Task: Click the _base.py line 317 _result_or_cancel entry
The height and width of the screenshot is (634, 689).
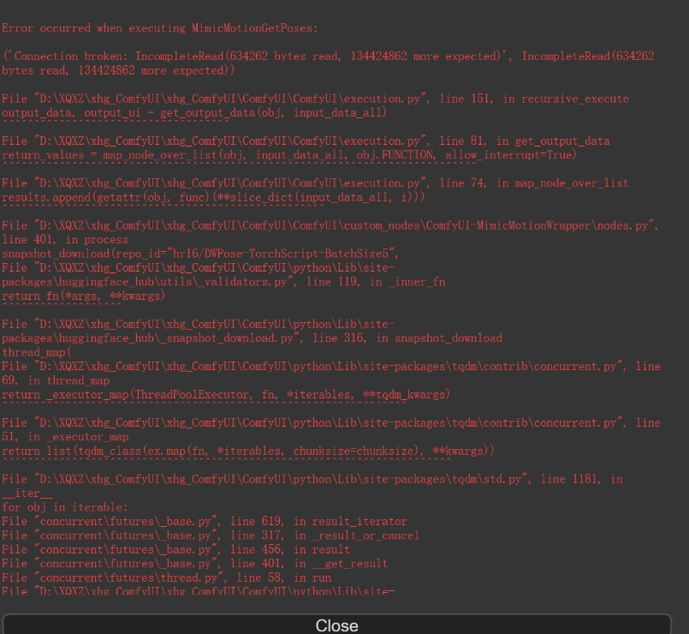Action: (211, 535)
